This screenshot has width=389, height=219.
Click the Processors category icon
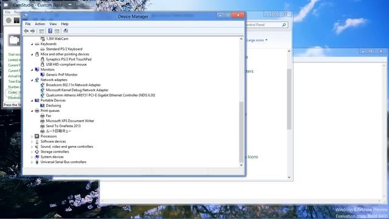click(x=37, y=136)
